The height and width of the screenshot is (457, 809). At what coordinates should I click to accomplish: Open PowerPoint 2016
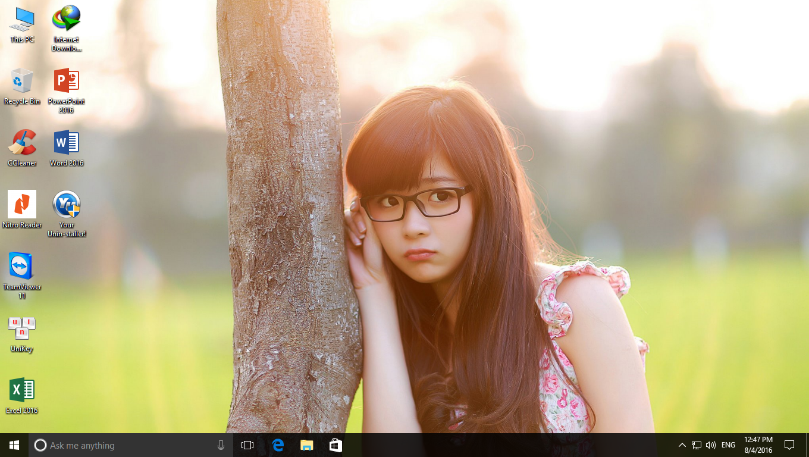pyautogui.click(x=66, y=80)
